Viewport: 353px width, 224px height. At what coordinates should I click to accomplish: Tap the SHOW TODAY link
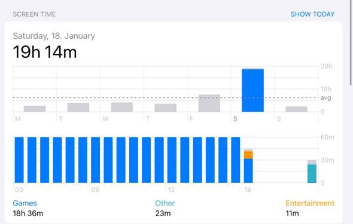click(312, 14)
